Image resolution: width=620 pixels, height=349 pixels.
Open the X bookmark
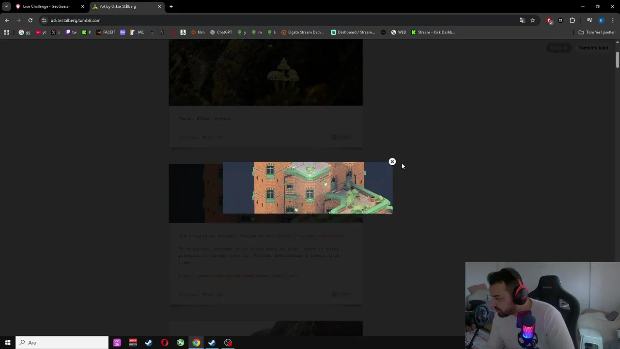click(56, 32)
